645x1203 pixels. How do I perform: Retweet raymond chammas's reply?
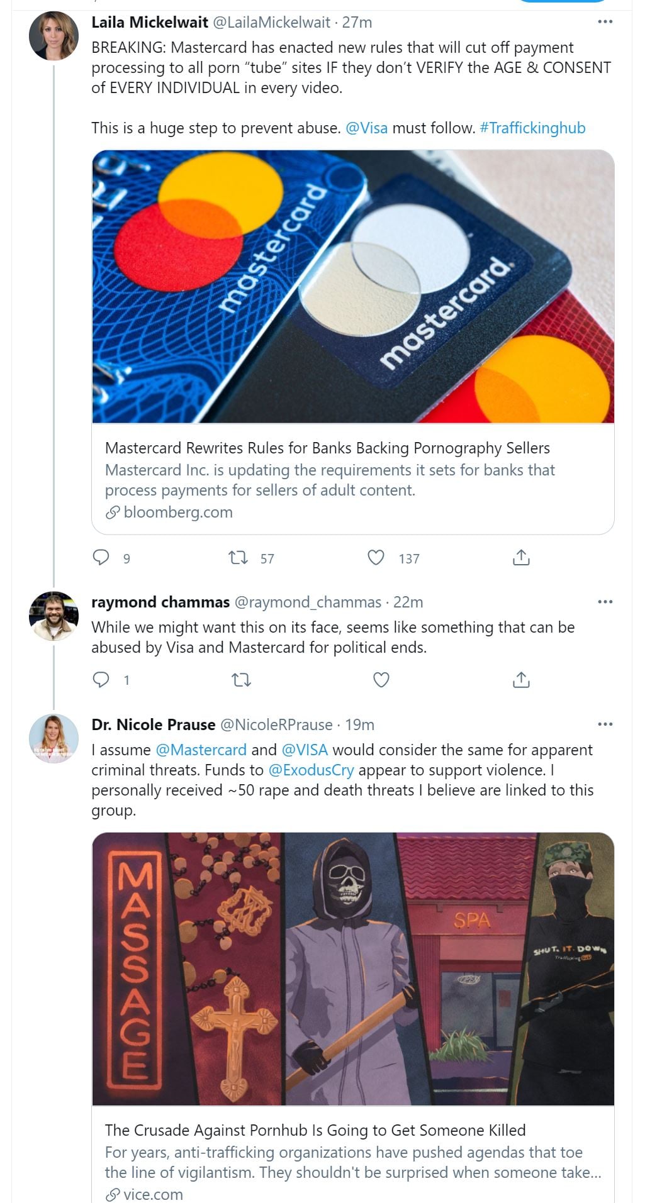tap(242, 680)
